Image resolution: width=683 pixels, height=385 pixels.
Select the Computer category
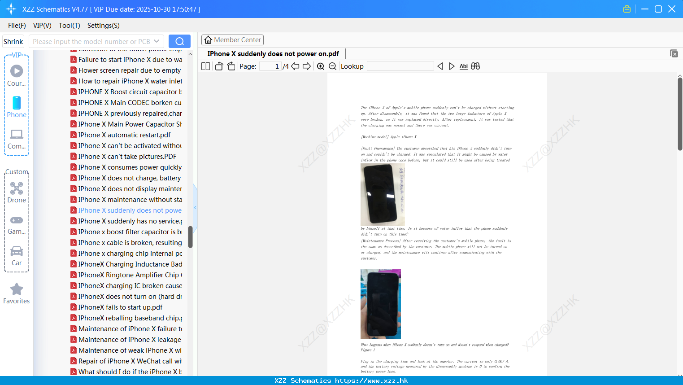(17, 139)
